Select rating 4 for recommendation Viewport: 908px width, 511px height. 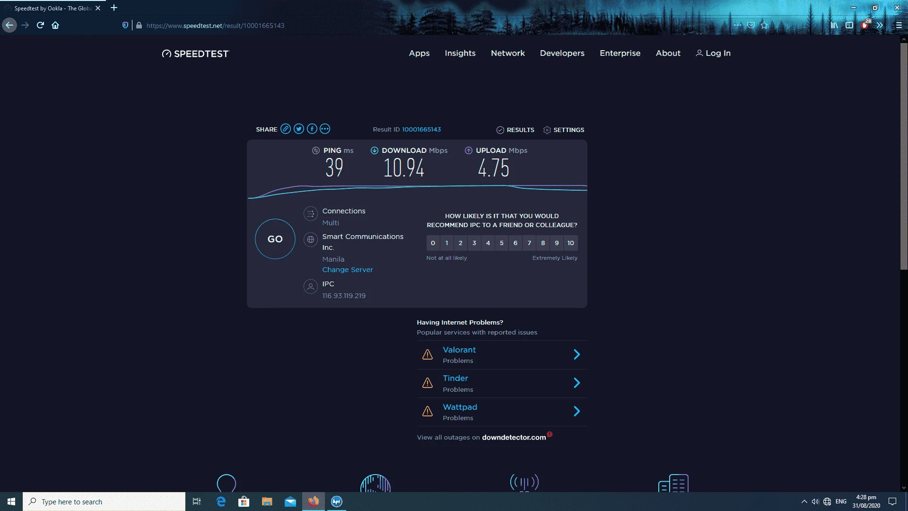488,243
